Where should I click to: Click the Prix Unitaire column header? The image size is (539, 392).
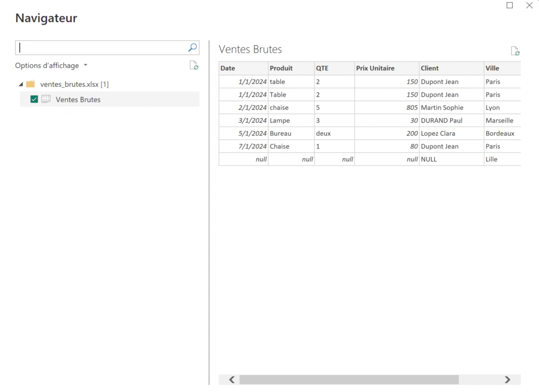click(386, 68)
